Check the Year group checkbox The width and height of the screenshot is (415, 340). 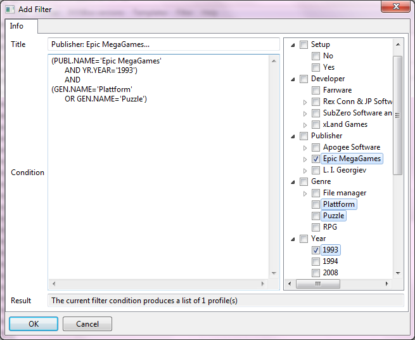[303, 239]
